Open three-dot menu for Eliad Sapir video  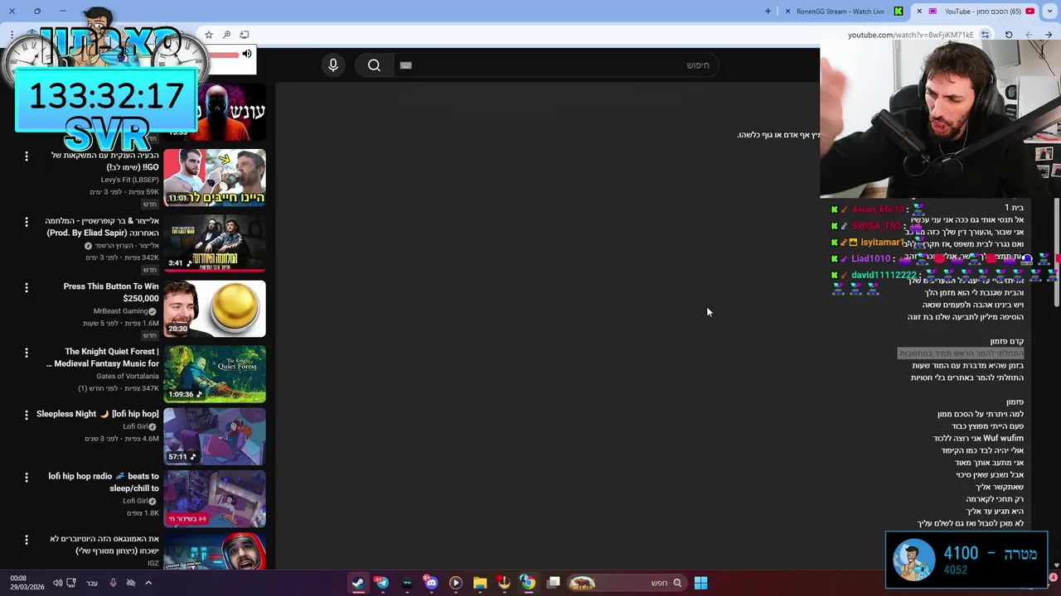pyautogui.click(x=27, y=223)
